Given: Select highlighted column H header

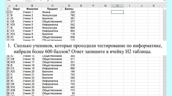Looking at the screenshot, I should (x=117, y=6).
